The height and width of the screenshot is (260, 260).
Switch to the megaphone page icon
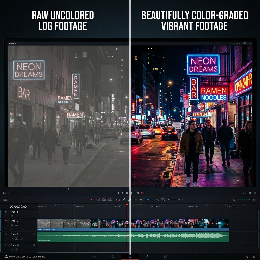pyautogui.click(x=112, y=257)
